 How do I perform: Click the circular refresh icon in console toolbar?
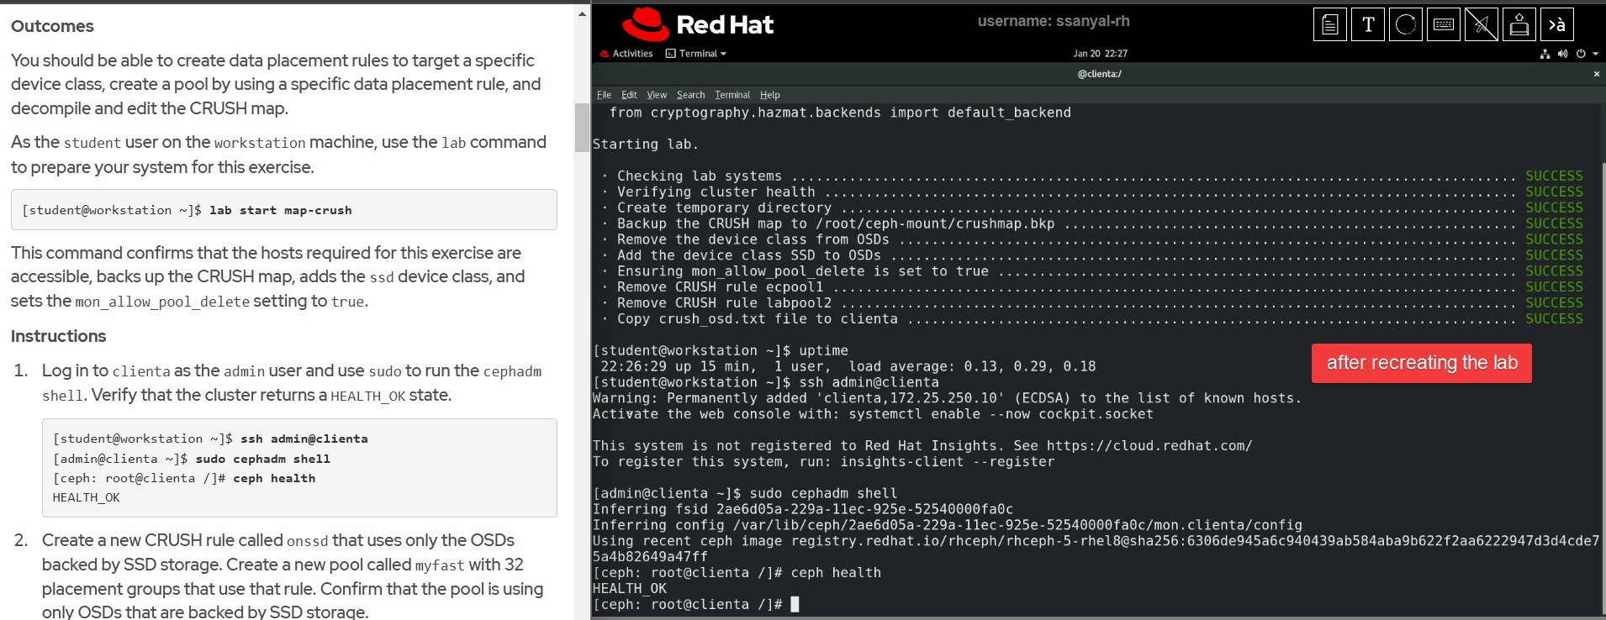click(1406, 25)
